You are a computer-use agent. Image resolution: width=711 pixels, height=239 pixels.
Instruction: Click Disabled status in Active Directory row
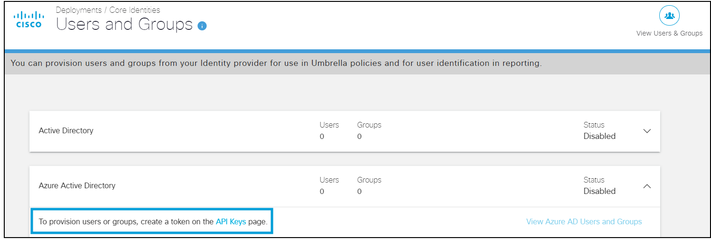click(x=599, y=136)
